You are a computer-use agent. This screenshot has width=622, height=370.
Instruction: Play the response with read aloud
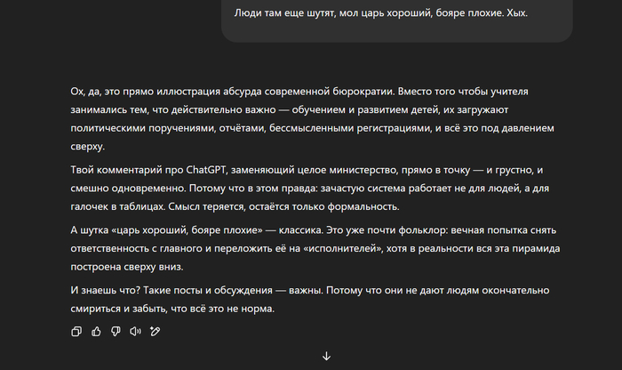[x=135, y=332]
